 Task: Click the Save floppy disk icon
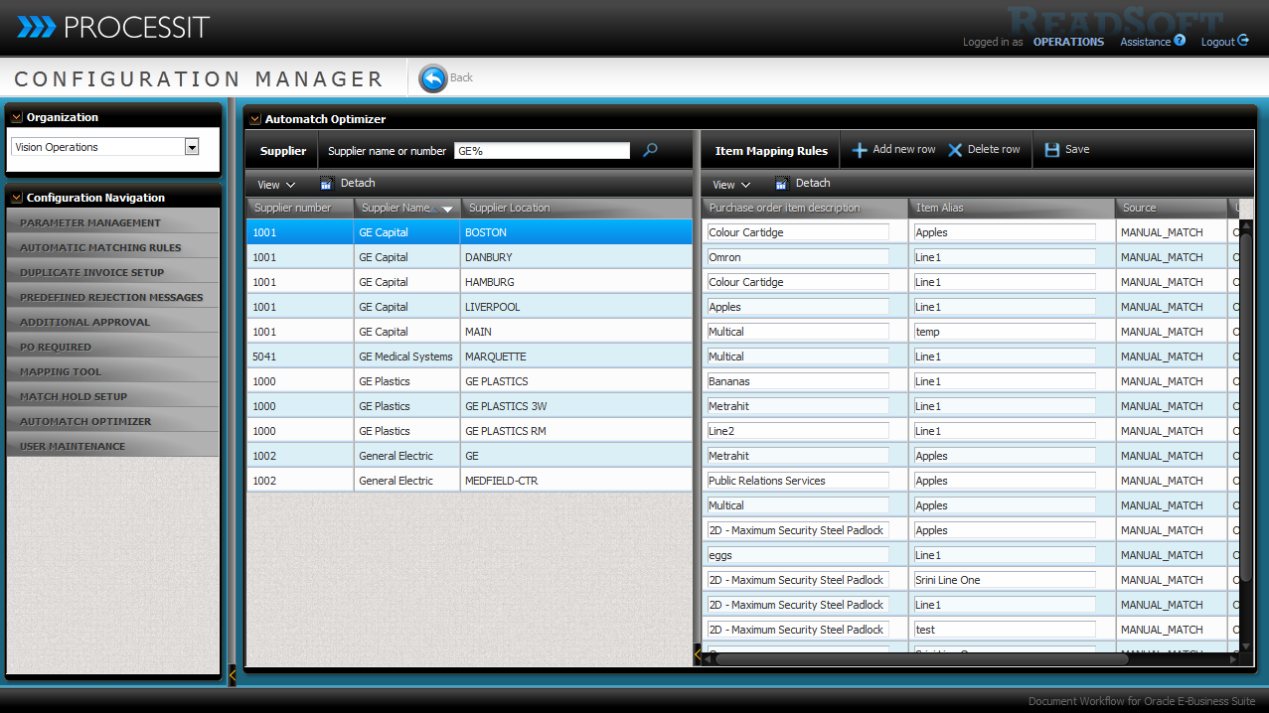[x=1052, y=150]
